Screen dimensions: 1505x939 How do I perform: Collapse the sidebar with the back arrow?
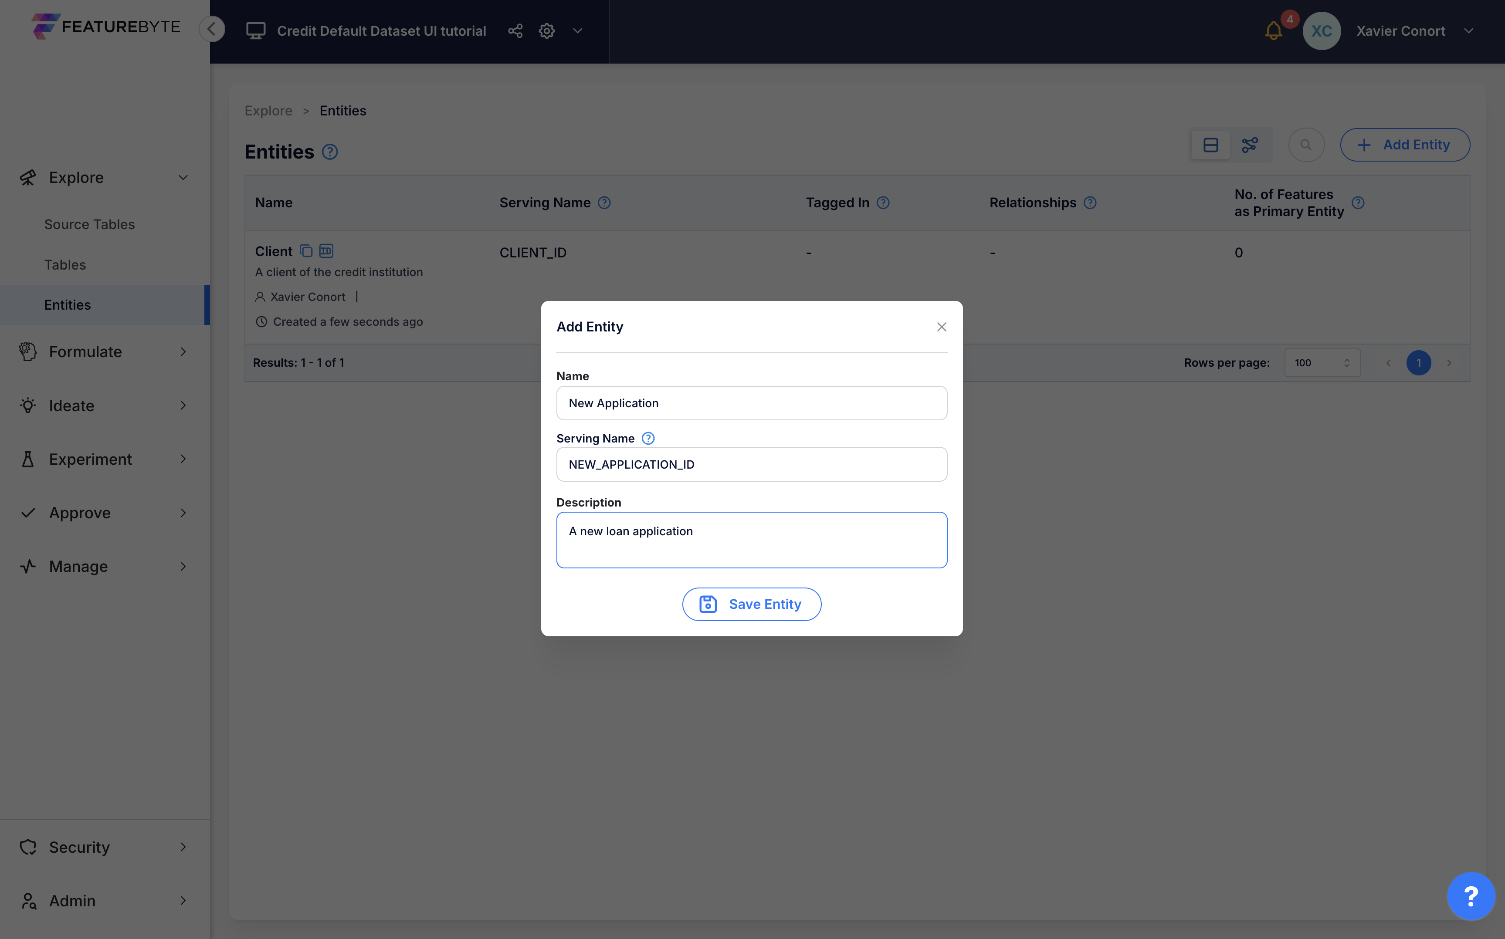tap(212, 29)
